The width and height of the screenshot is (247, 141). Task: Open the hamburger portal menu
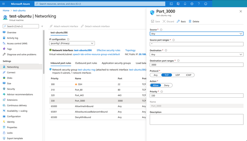click(4, 4)
